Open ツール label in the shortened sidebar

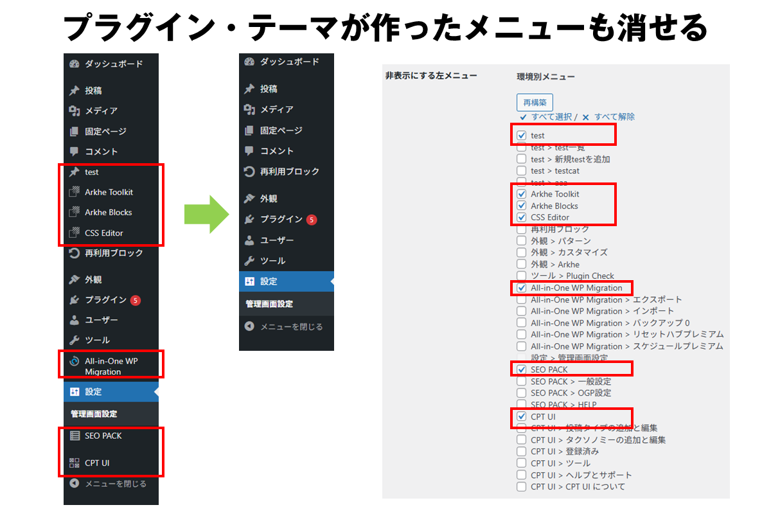pyautogui.click(x=272, y=261)
